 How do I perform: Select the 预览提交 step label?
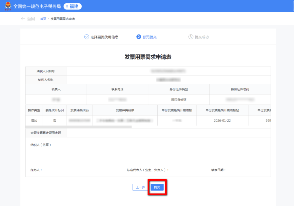[150, 37]
